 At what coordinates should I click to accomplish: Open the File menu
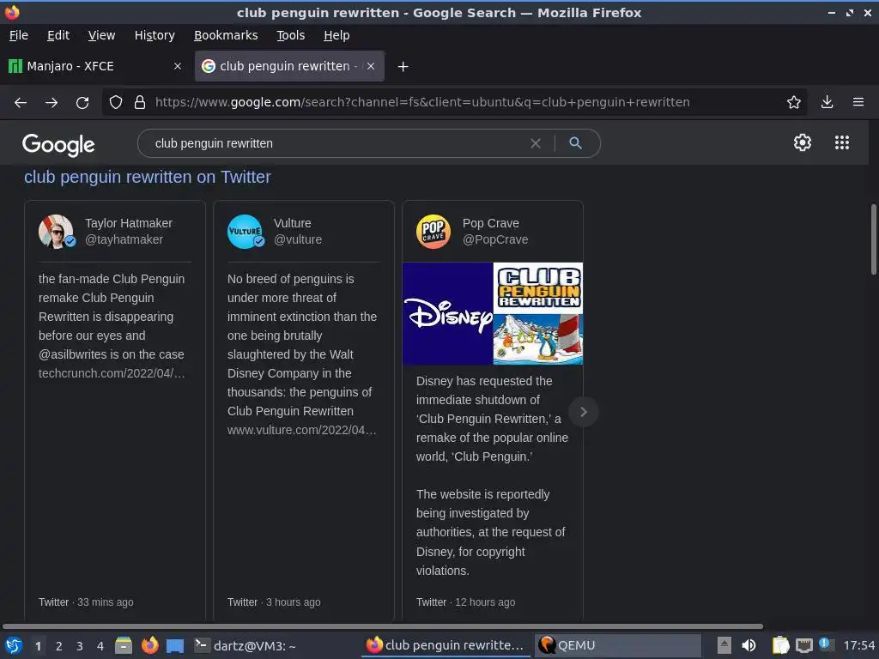coord(19,35)
